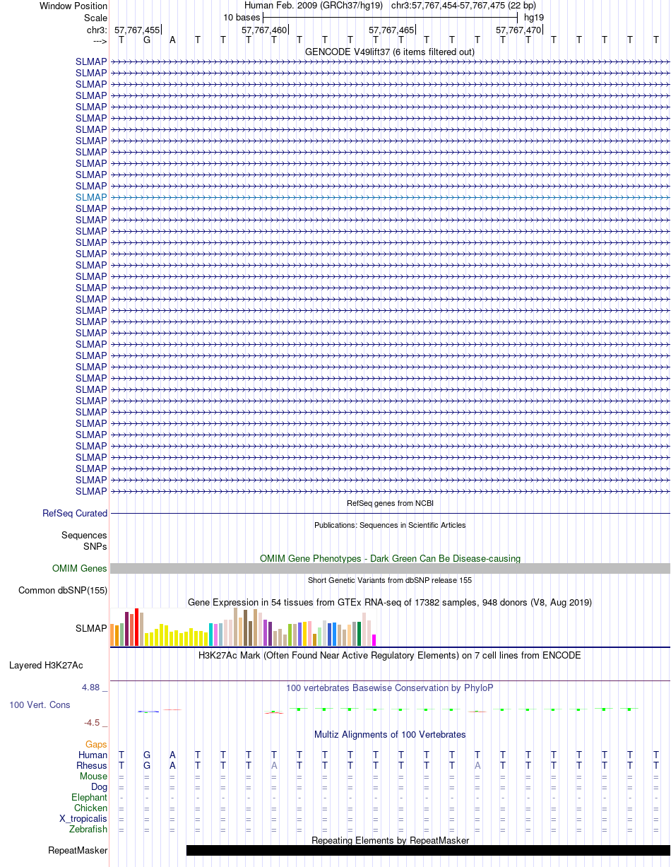Click the A base in the top sequence row
The height and width of the screenshot is (867, 671).
point(172,40)
